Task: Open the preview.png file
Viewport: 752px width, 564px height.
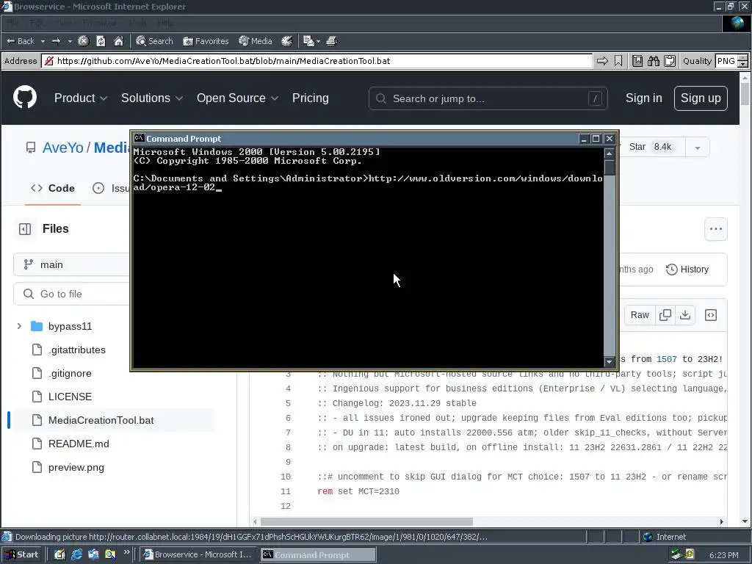Action: click(76, 467)
